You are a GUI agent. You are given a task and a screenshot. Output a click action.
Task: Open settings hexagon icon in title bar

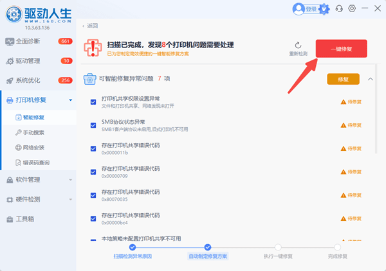click(352, 8)
